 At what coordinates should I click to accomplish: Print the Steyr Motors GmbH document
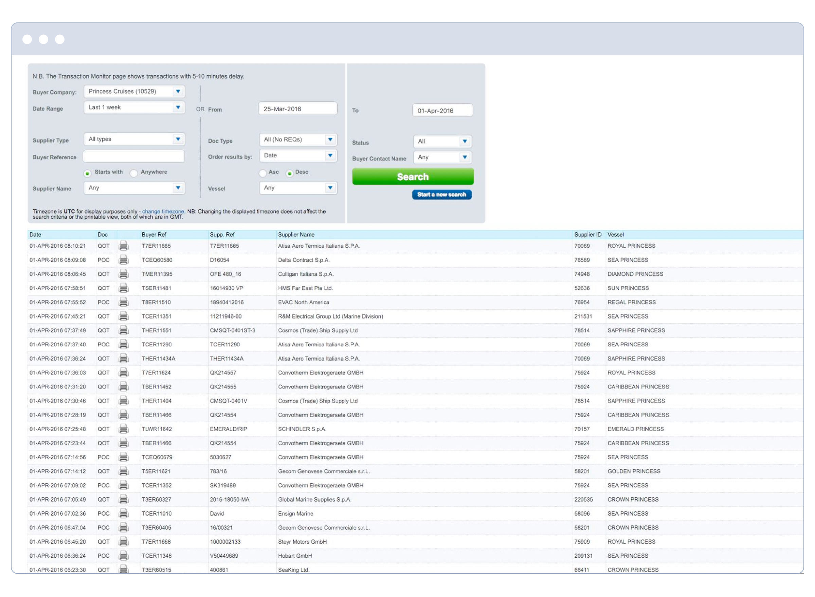[x=124, y=542]
